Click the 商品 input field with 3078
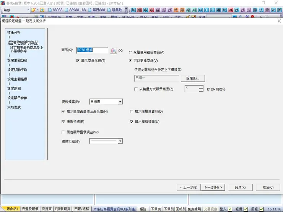 coord(92,50)
